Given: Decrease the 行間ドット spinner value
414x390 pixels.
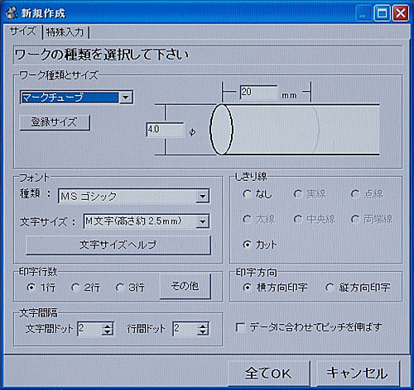Looking at the screenshot, I should pyautogui.click(x=203, y=332).
